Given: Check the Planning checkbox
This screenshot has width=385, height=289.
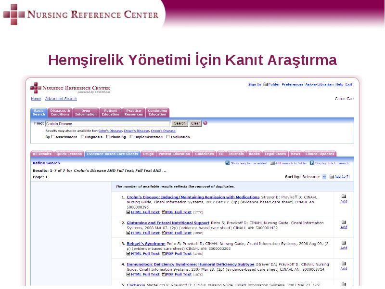Looking at the screenshot, I should pos(108,137).
